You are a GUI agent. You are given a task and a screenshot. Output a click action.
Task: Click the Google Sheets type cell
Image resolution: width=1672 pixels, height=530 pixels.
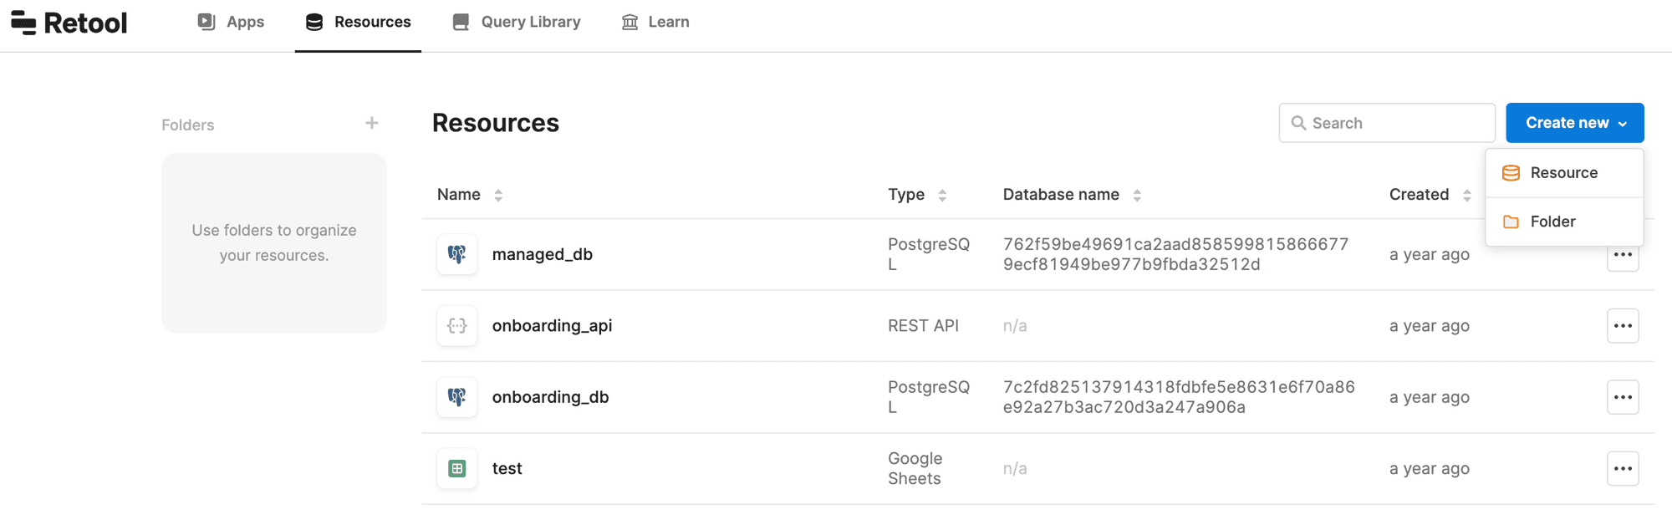pos(915,469)
